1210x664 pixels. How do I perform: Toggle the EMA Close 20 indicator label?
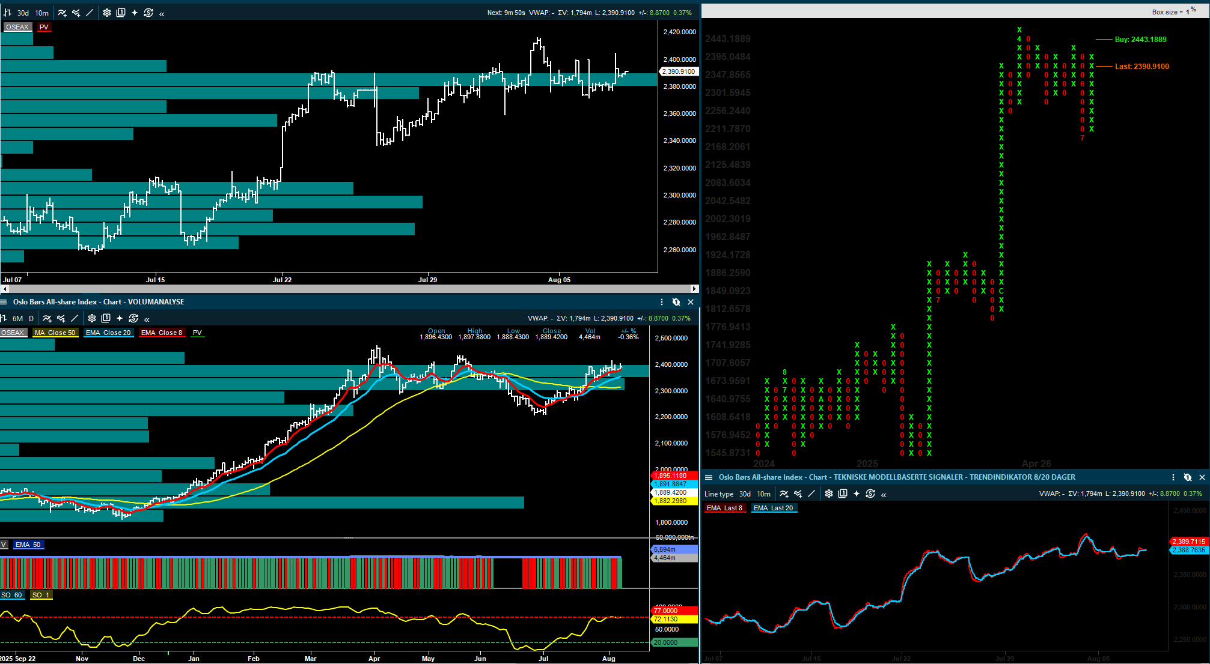(x=108, y=333)
